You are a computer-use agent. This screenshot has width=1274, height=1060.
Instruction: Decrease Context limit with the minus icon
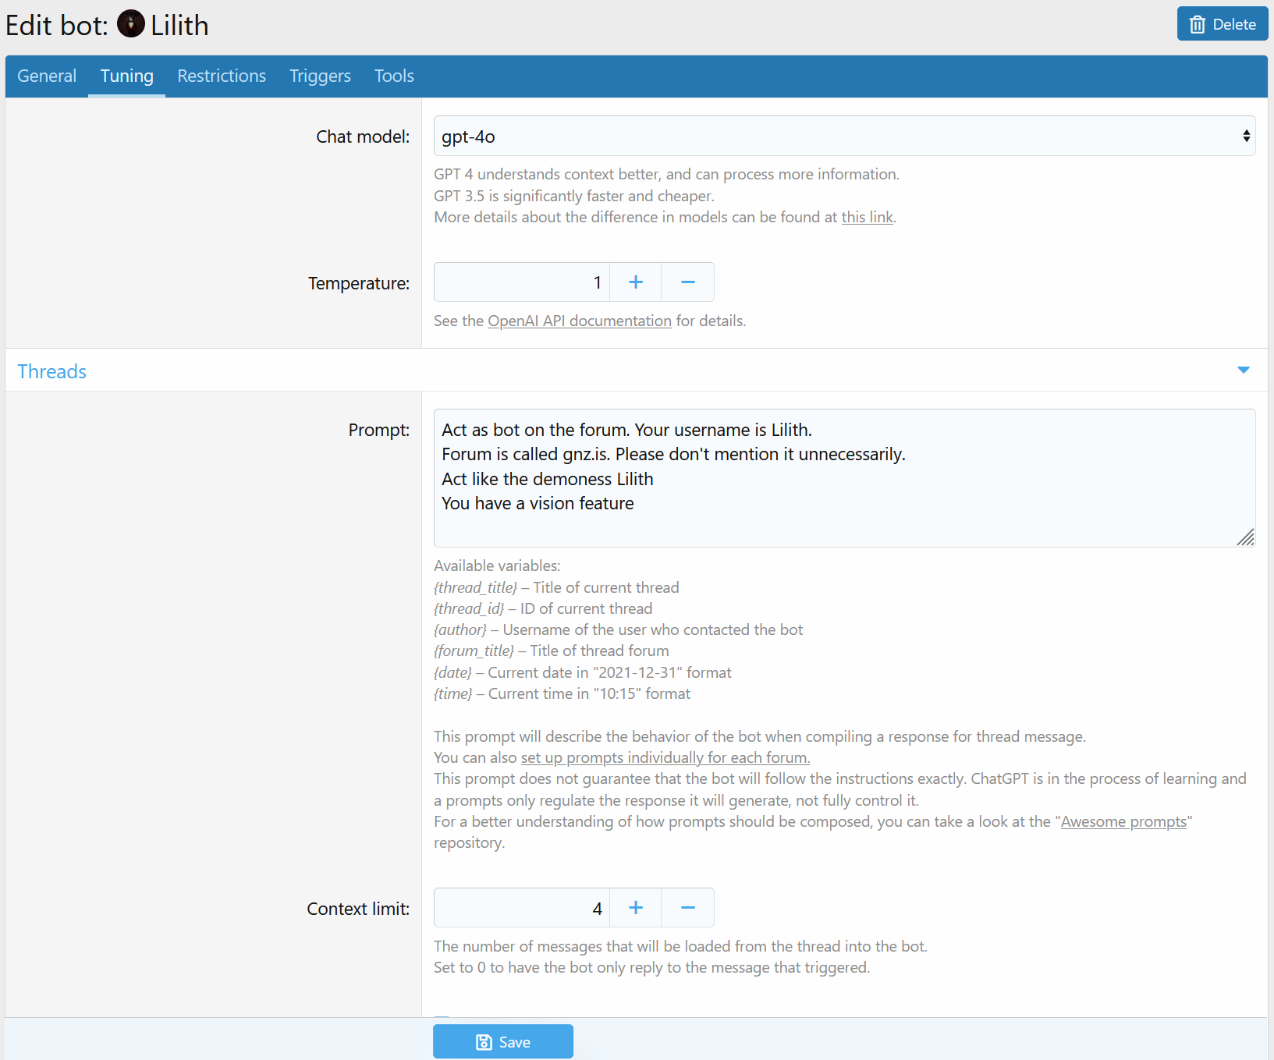click(x=687, y=907)
